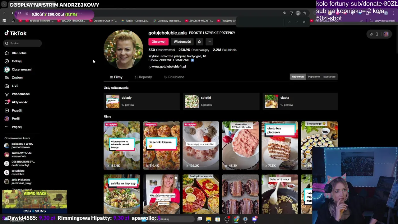
Task: Expand Więcej menu in sidebar
Action: coord(13,127)
